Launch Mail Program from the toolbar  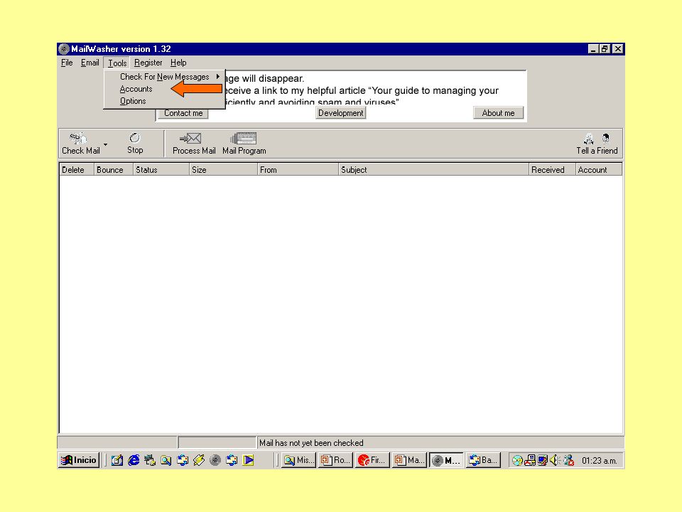pos(244,143)
